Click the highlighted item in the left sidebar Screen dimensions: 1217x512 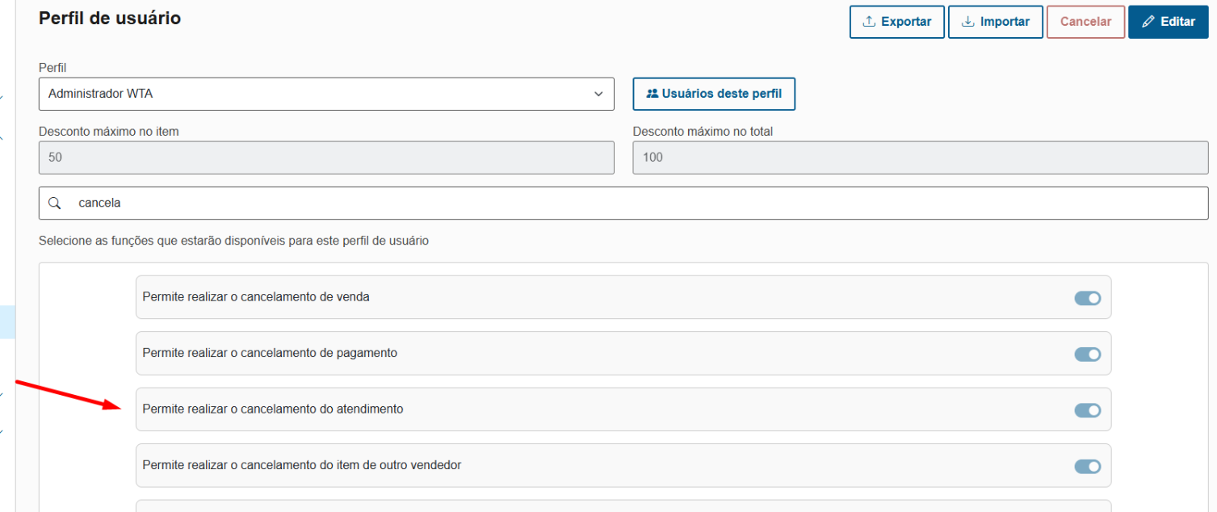coord(7,321)
